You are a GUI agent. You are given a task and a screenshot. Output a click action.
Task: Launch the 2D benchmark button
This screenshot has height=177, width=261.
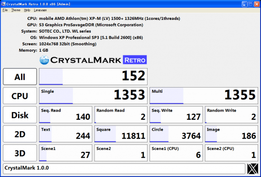click(x=20, y=134)
